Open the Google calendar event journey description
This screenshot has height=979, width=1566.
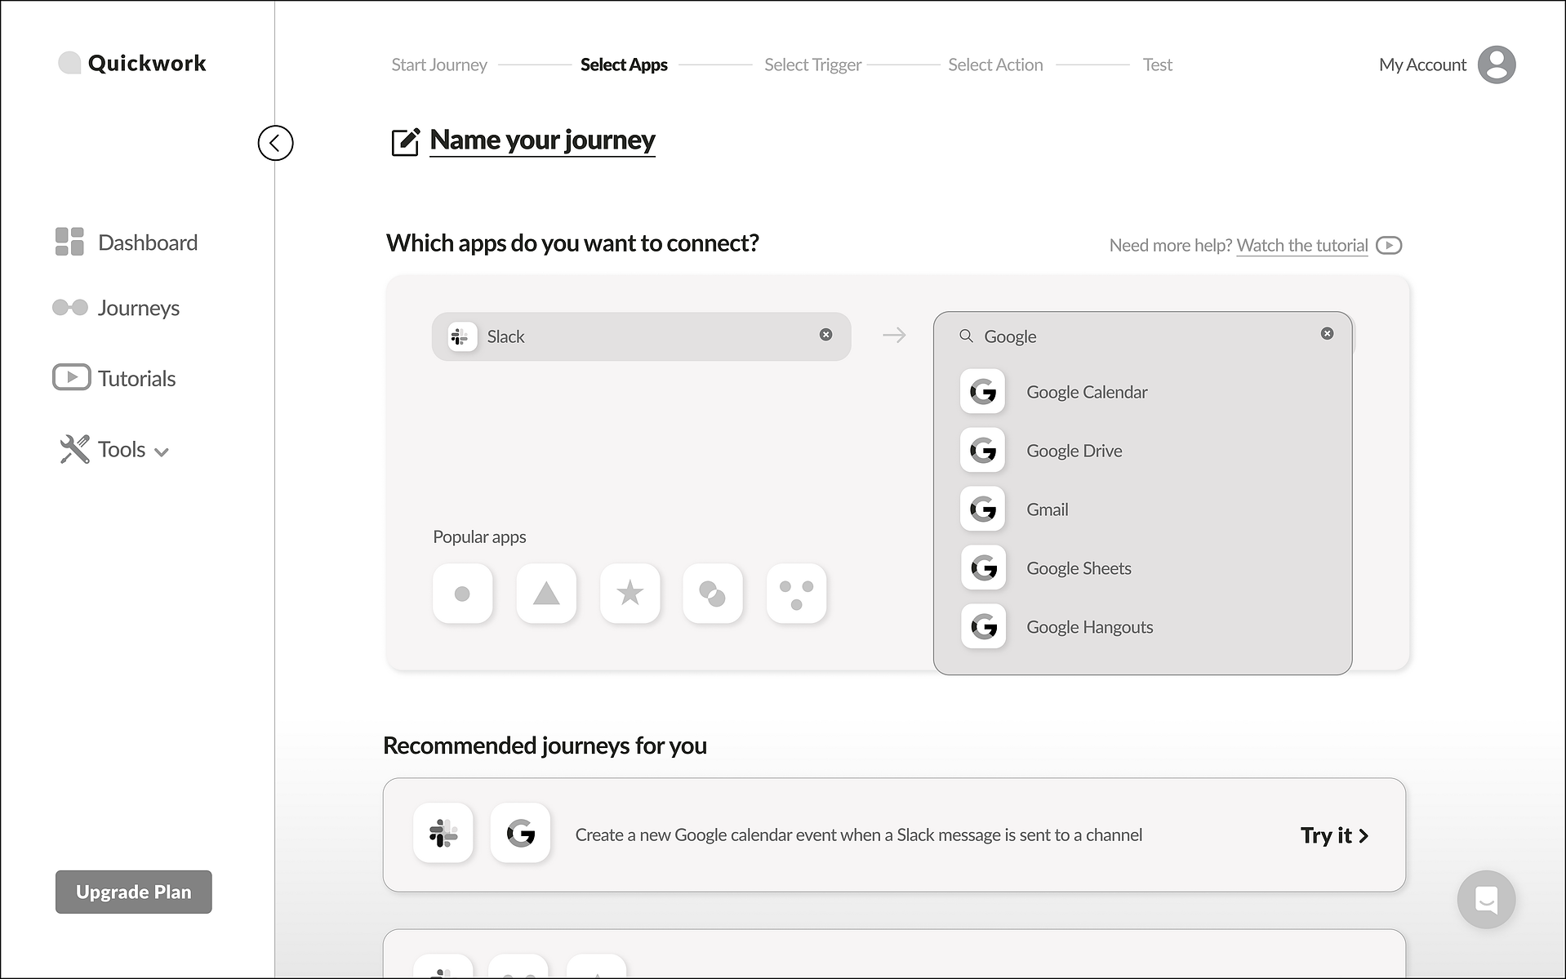[859, 834]
